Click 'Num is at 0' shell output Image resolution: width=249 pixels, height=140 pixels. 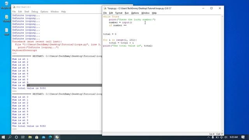(20, 97)
